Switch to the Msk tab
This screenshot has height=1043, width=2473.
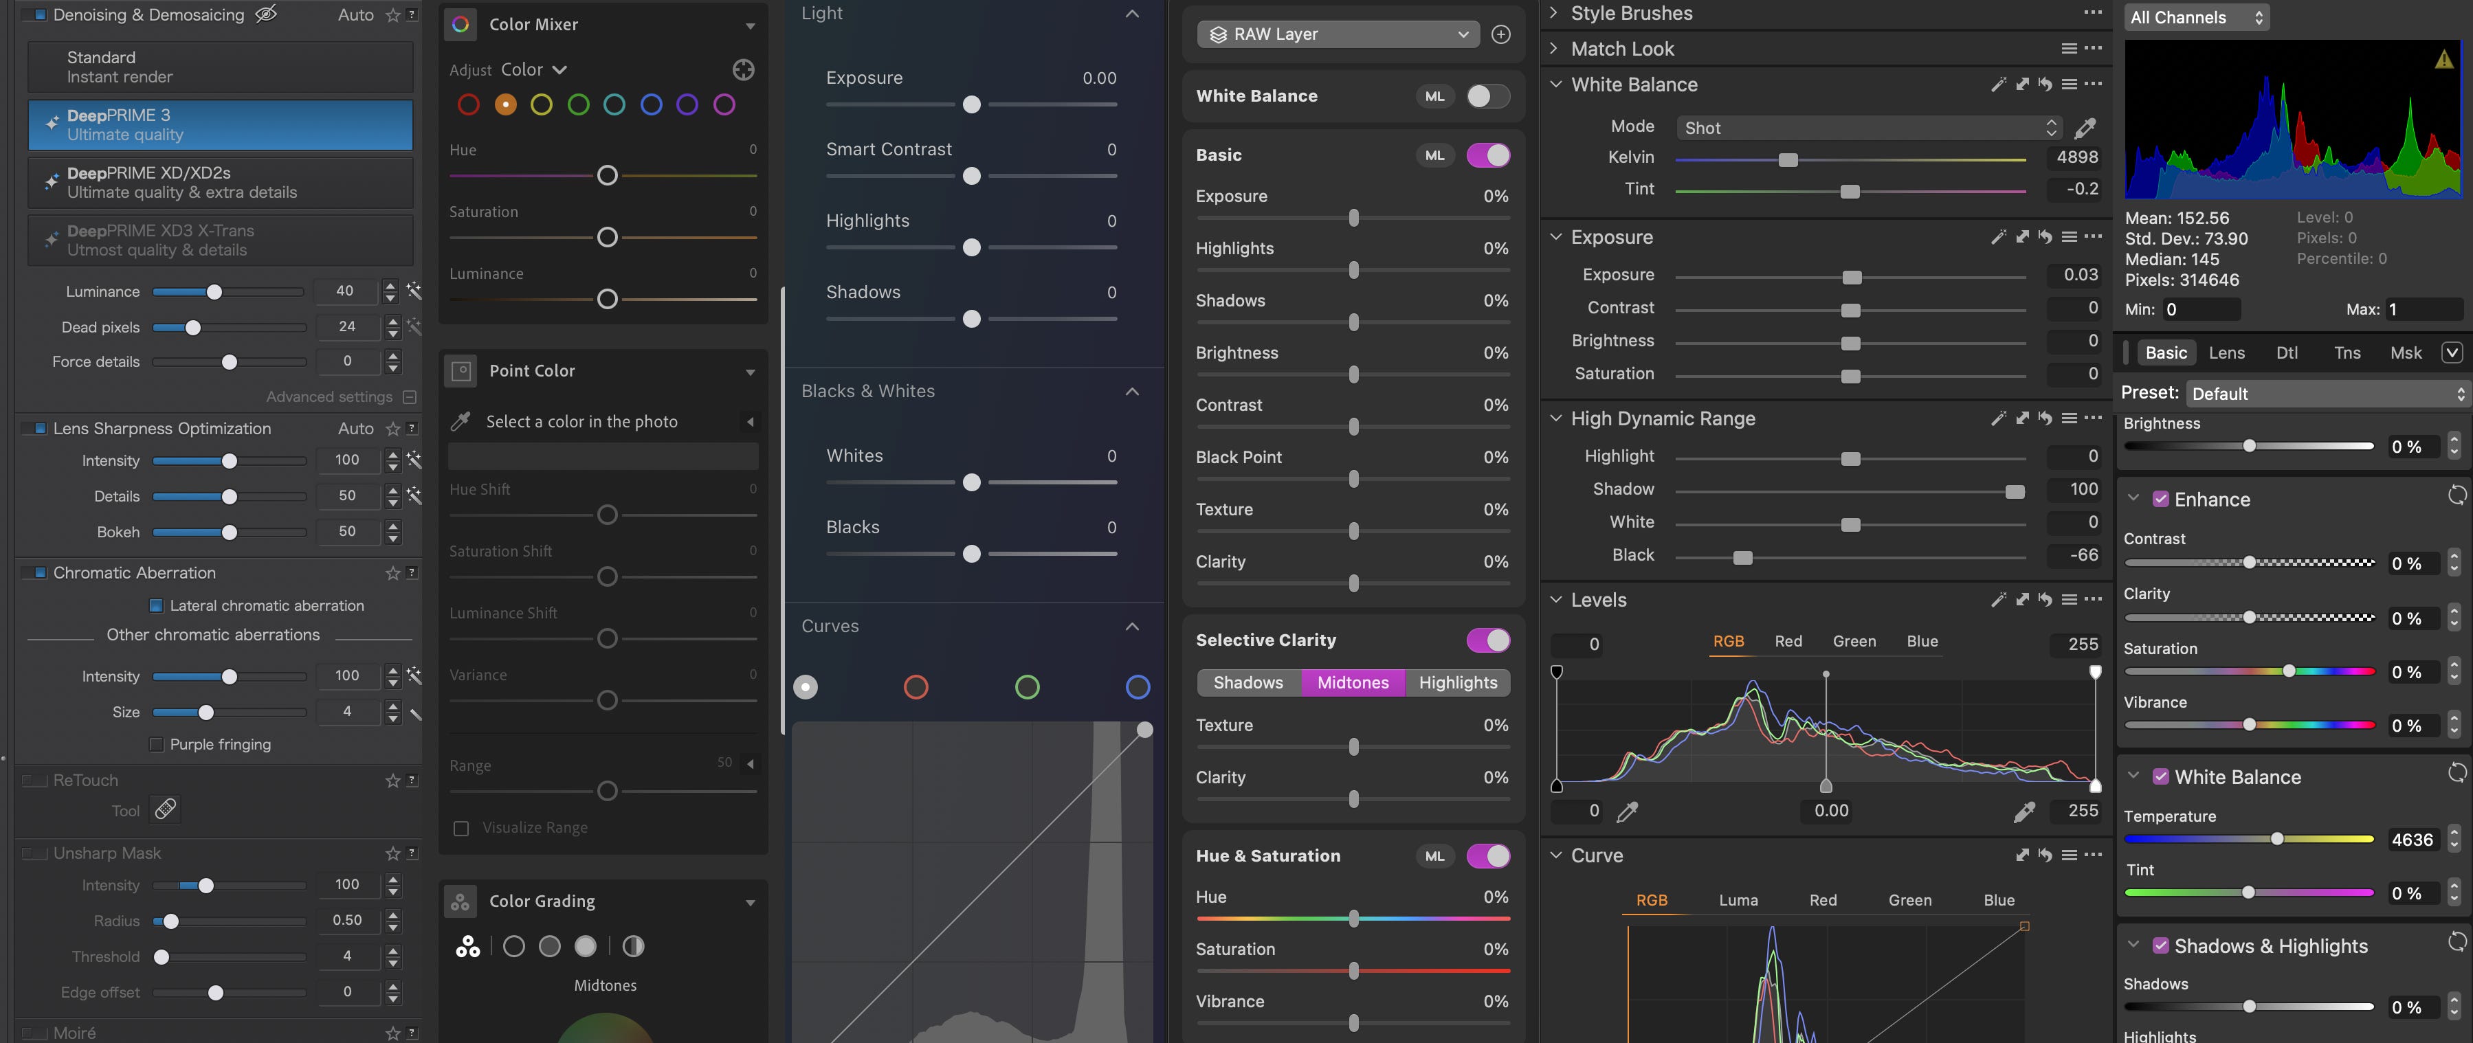coord(2406,353)
